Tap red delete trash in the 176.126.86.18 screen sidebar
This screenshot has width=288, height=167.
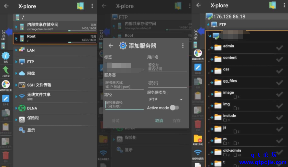click(198, 124)
